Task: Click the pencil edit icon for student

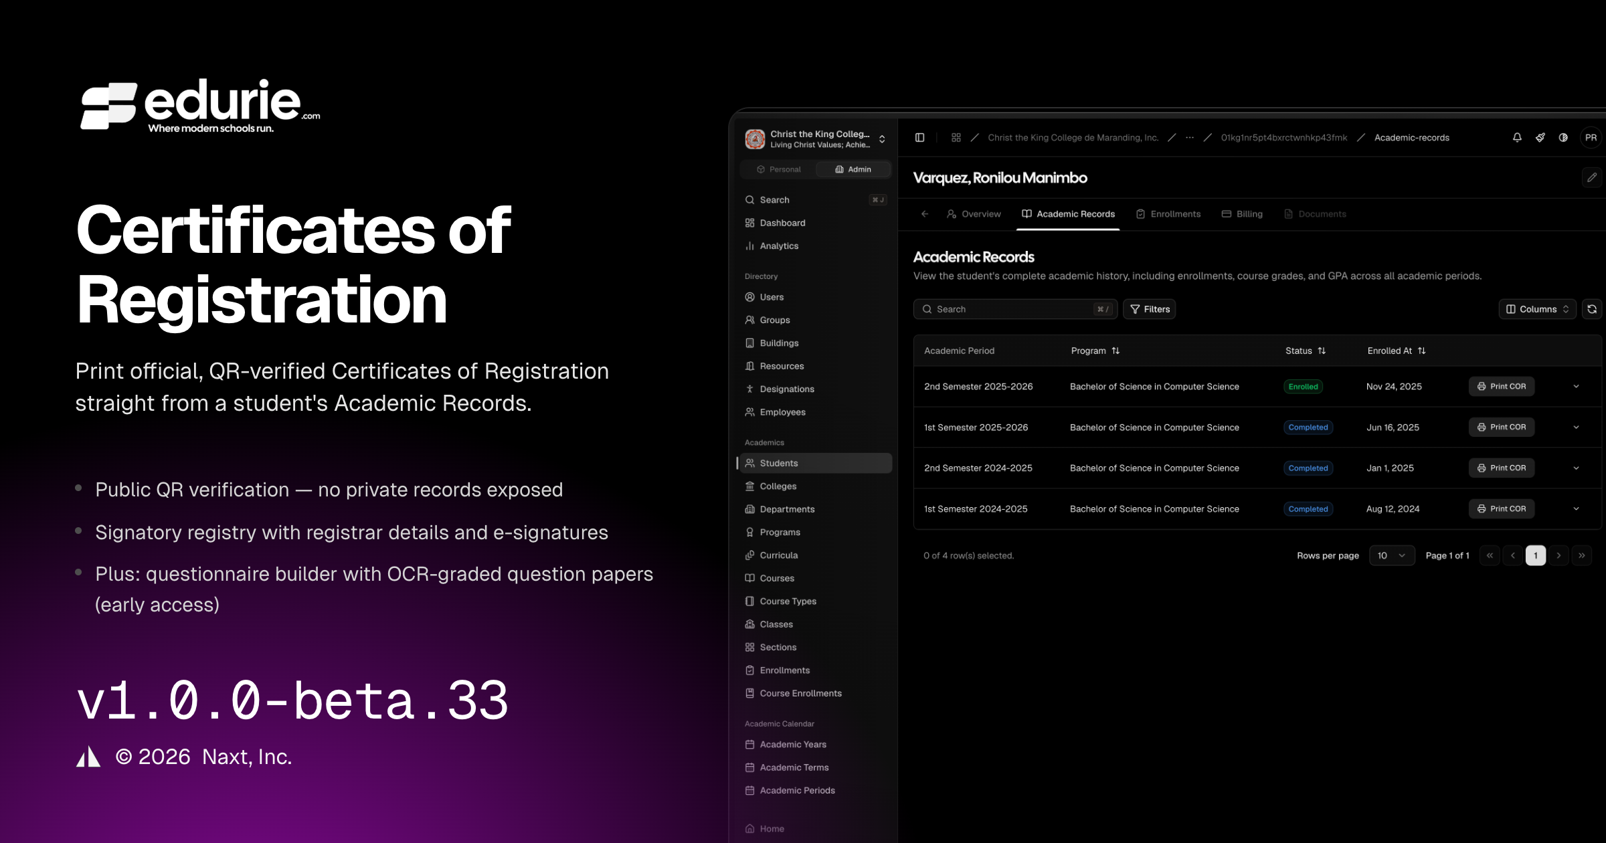Action: coord(1592,177)
